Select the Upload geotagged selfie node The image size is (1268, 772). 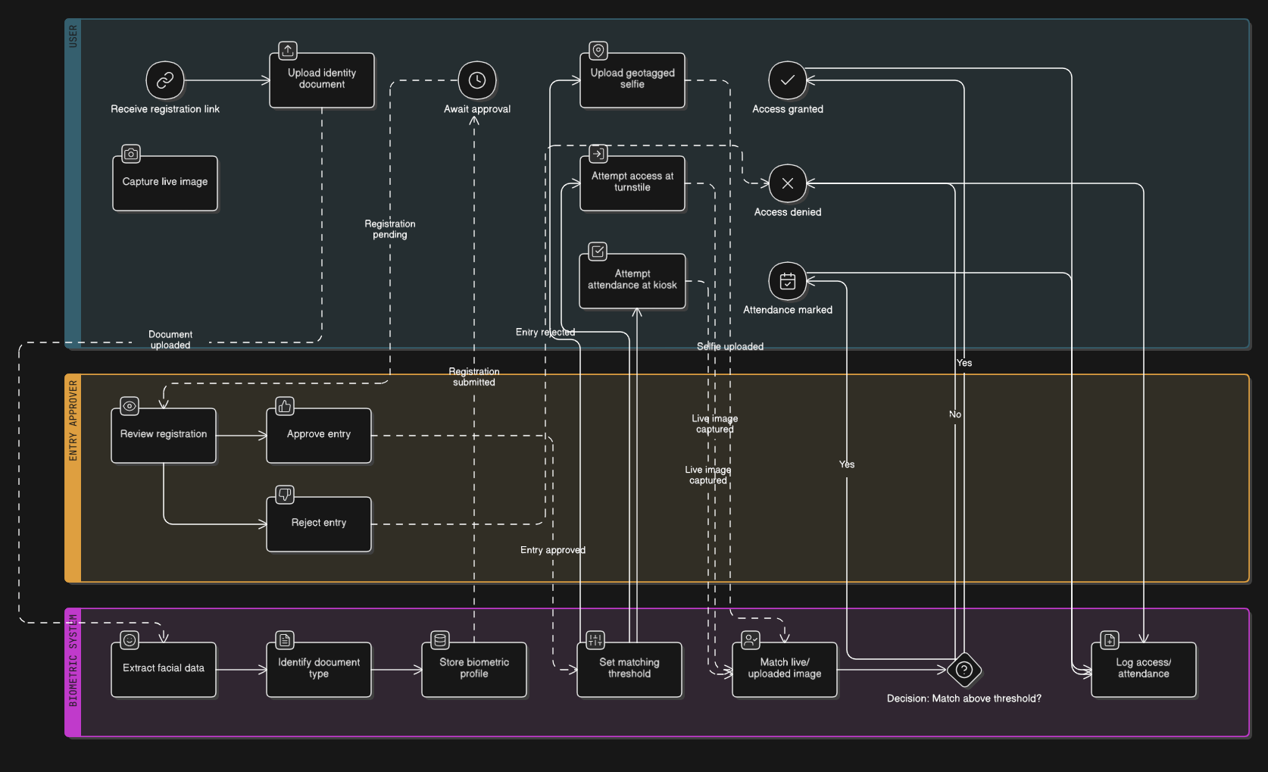(632, 80)
